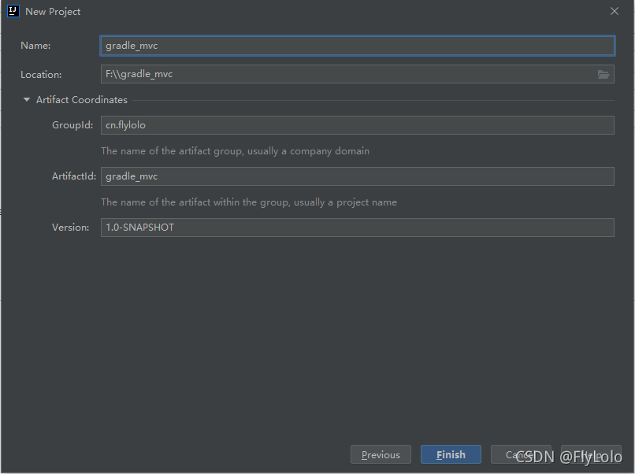Go back with the Previous button
635x474 pixels.
[x=381, y=454]
